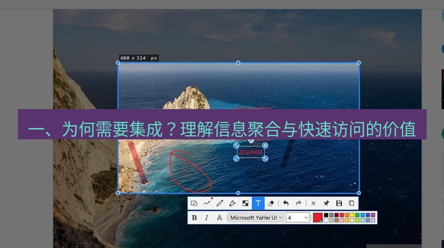Click the text box's bottom-left resize handle
This screenshot has width=444, height=248.
point(236,159)
